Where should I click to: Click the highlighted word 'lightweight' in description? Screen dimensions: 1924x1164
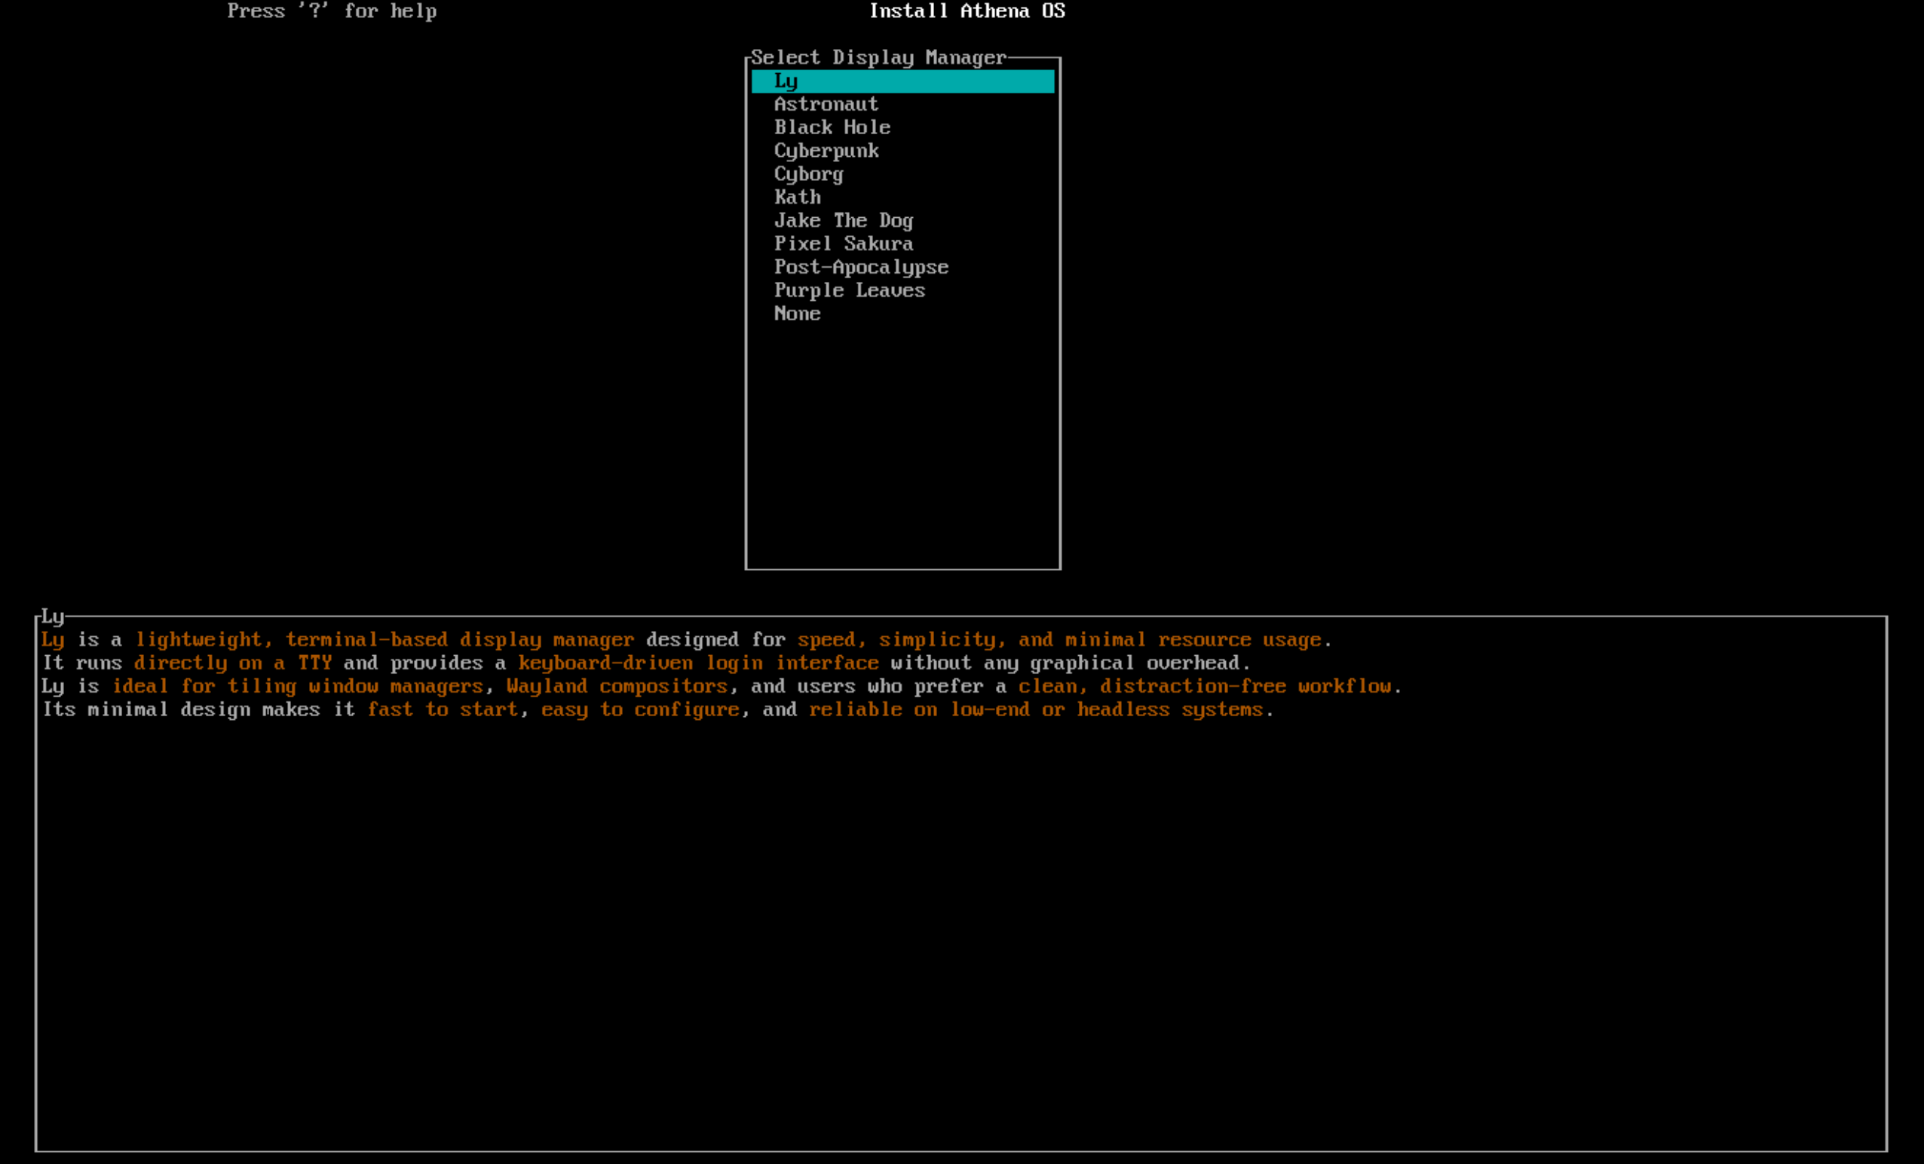coord(198,639)
